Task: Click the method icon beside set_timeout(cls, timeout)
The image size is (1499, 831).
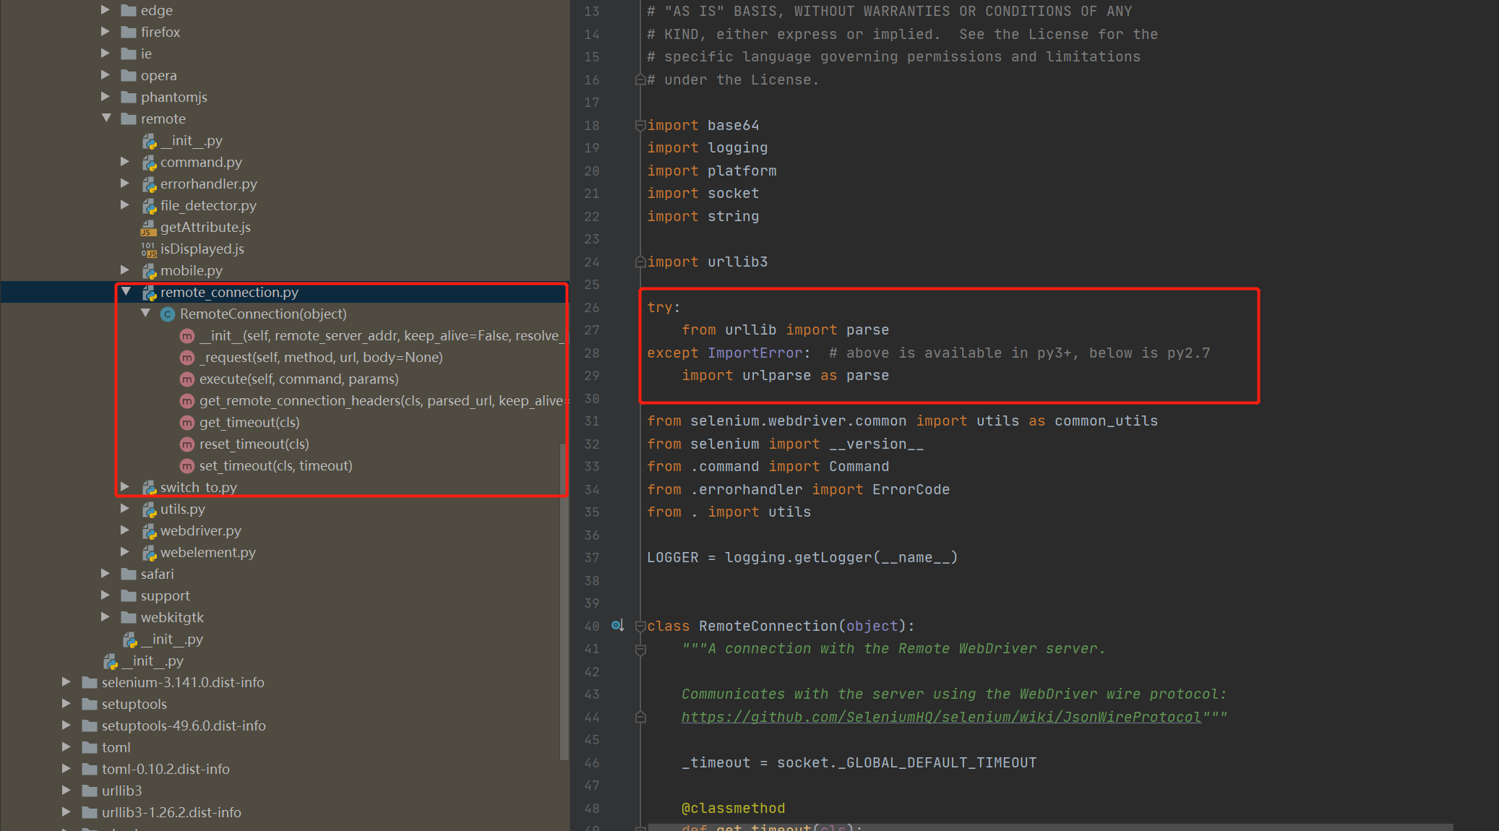Action: tap(187, 466)
